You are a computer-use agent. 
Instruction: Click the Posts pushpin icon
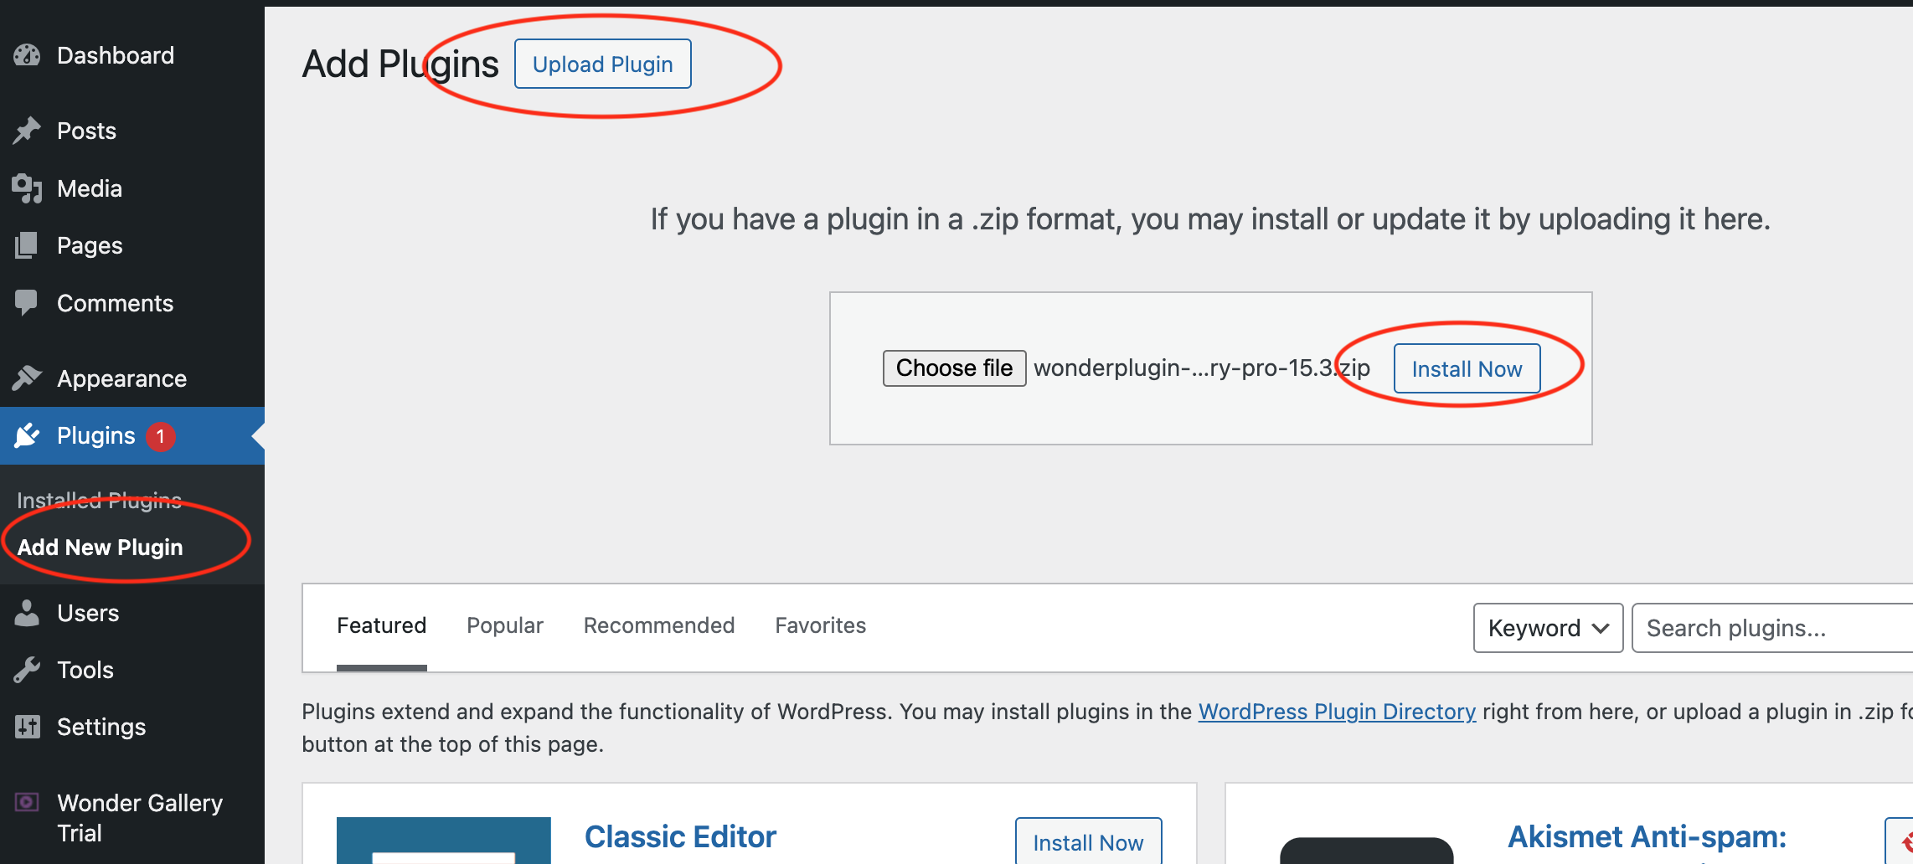point(27,131)
